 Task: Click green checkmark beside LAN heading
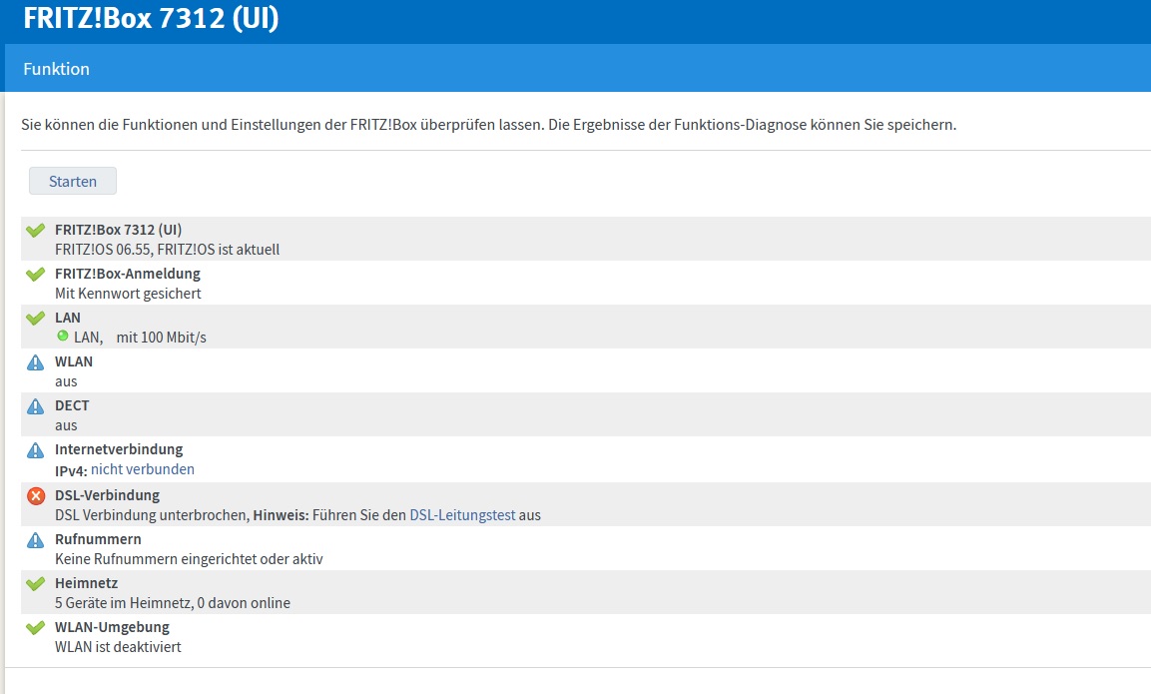(x=35, y=318)
